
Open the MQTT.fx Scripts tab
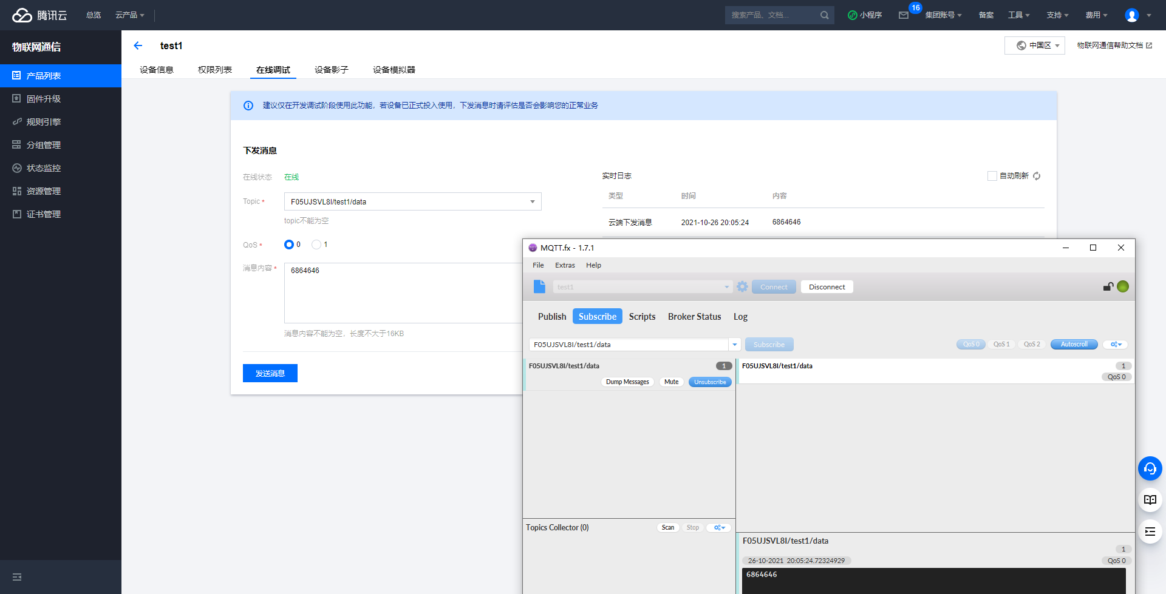click(642, 317)
